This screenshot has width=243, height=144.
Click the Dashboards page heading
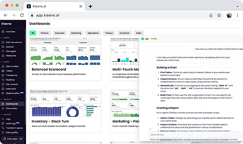[x=40, y=23]
